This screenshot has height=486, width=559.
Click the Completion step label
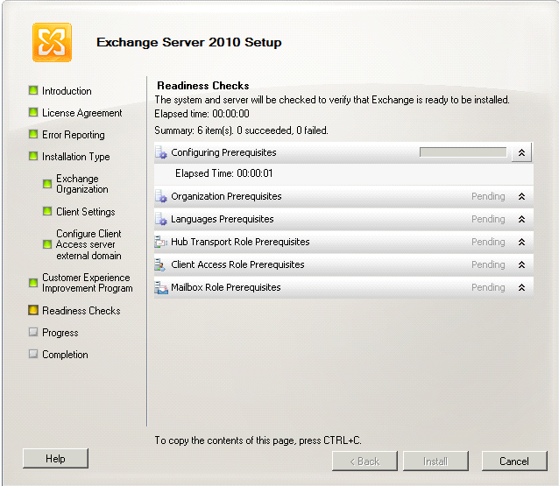[65, 355]
